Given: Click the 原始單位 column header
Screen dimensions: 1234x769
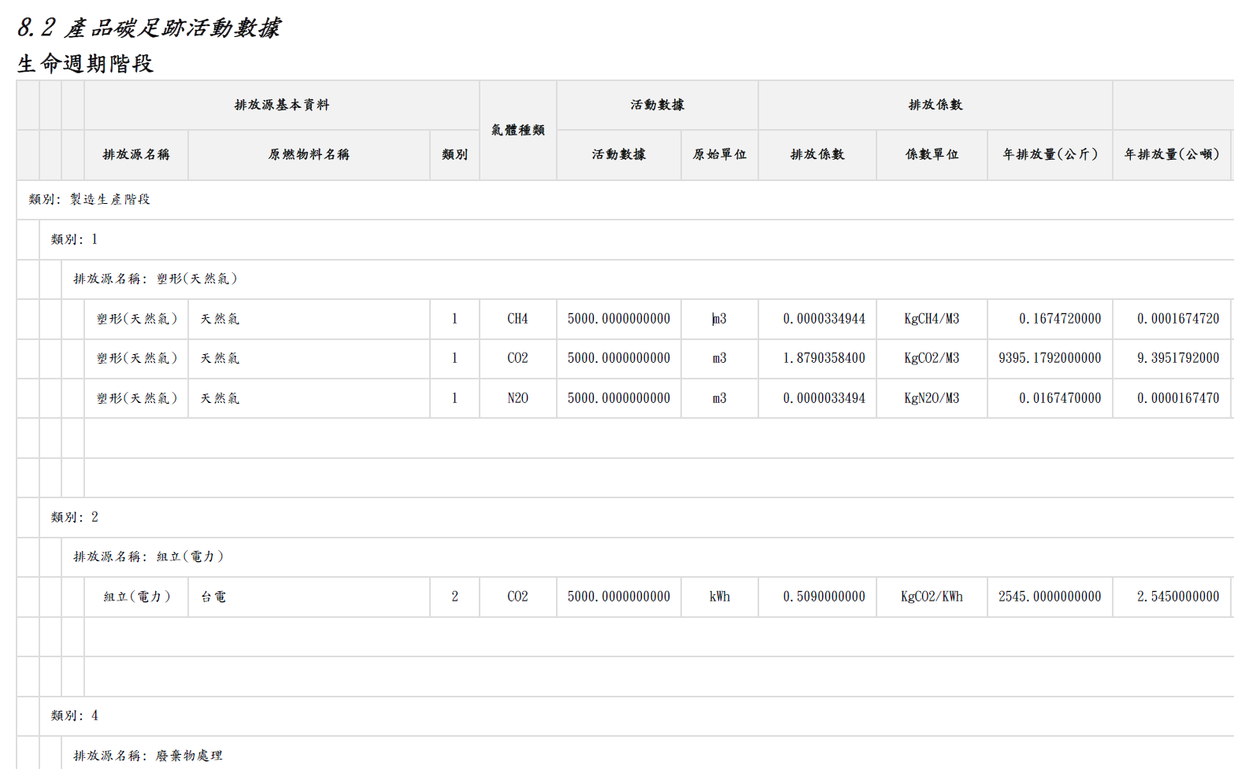Looking at the screenshot, I should pyautogui.click(x=719, y=154).
